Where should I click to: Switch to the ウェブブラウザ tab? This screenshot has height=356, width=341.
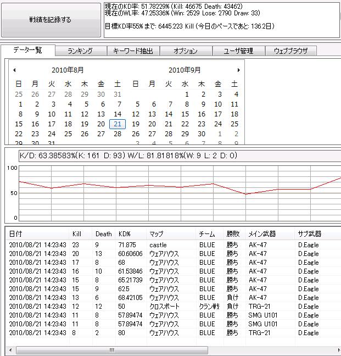tap(291, 51)
